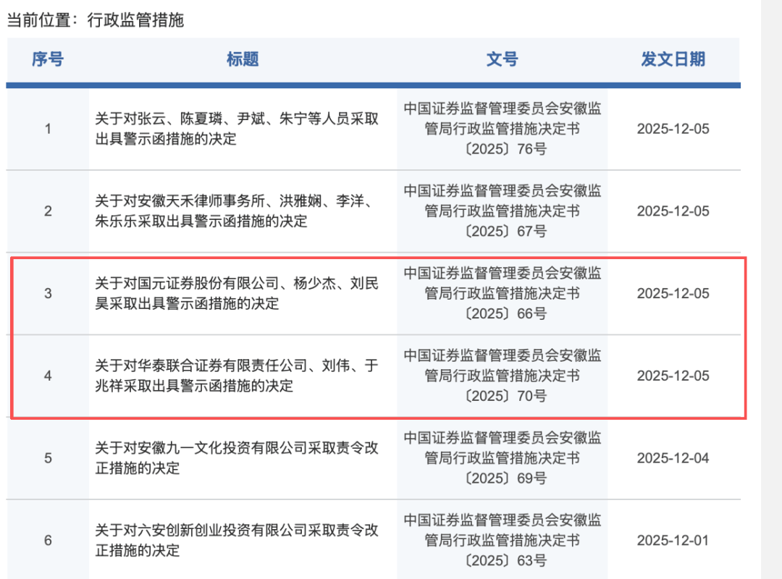Viewport: 782px width, 579px height.
Task: Click the date 2025-12-04 in row 5
Action: pos(674,457)
